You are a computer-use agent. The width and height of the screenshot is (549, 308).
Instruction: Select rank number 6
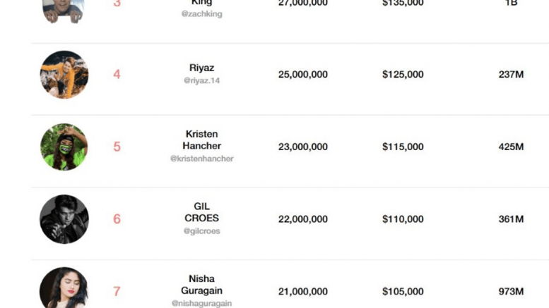(117, 219)
